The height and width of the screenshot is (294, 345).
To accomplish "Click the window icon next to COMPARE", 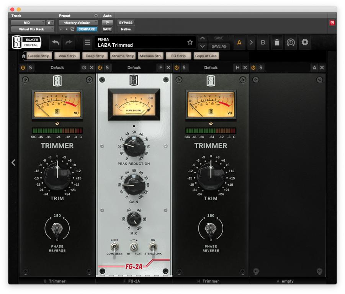I will point(72,29).
